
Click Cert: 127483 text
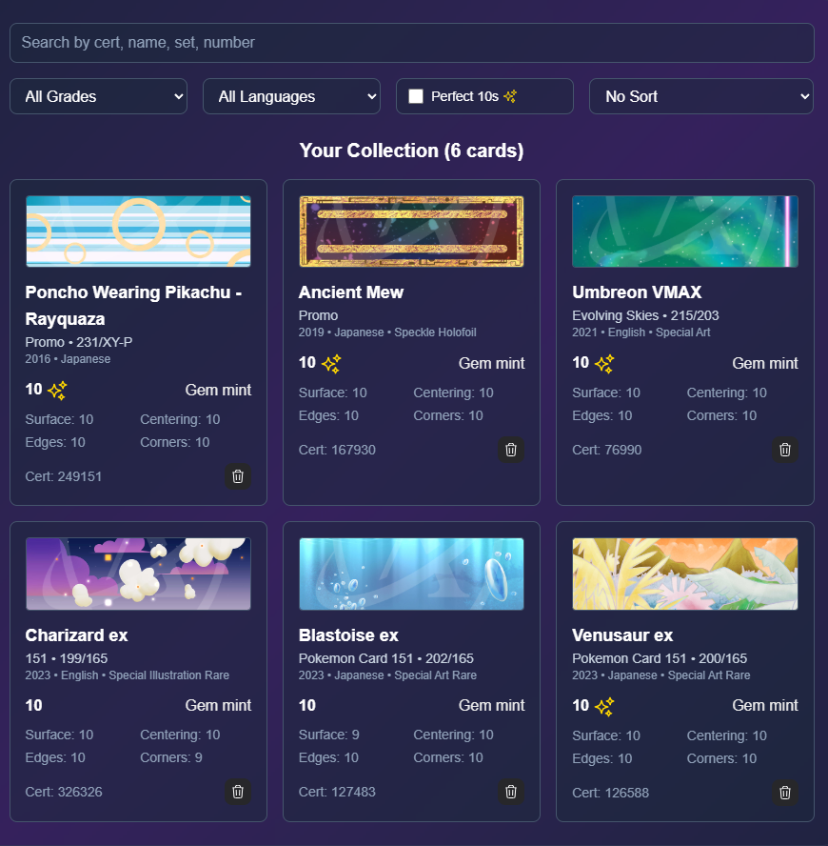point(337,792)
